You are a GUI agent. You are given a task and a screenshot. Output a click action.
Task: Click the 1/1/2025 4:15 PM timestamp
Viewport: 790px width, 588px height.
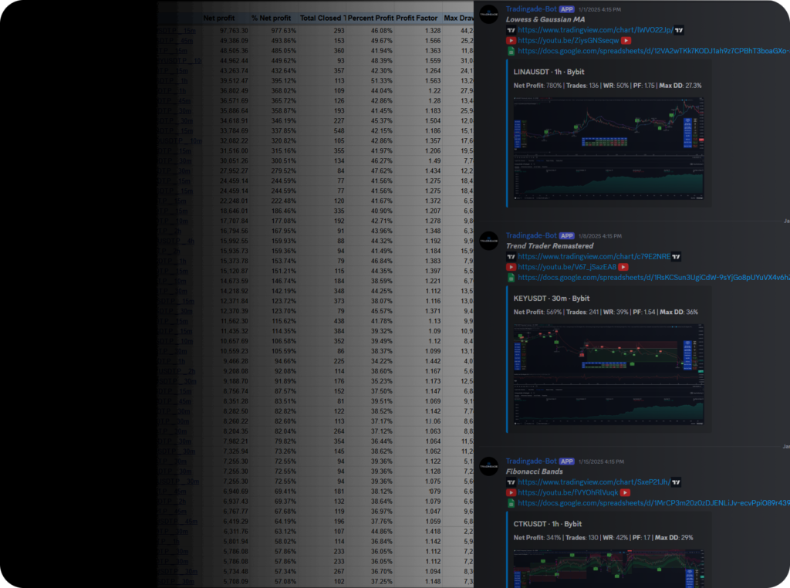[599, 9]
